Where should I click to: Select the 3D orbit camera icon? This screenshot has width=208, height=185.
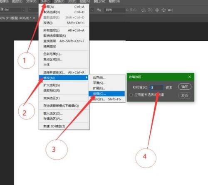[x=144, y=10]
